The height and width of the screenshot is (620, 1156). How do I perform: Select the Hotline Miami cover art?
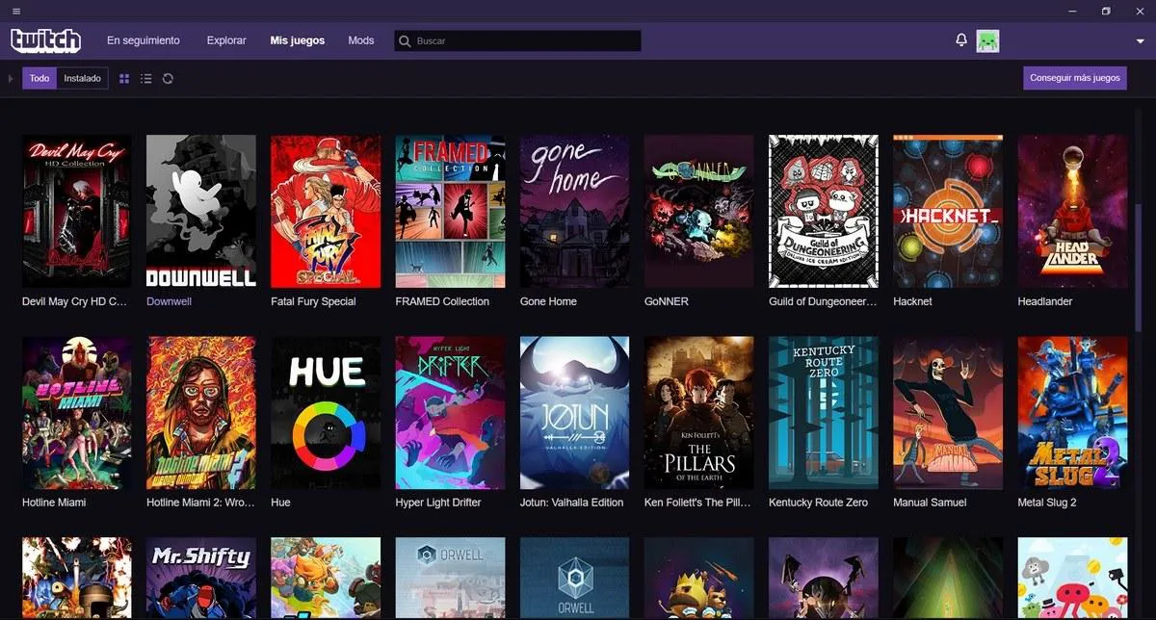point(77,413)
